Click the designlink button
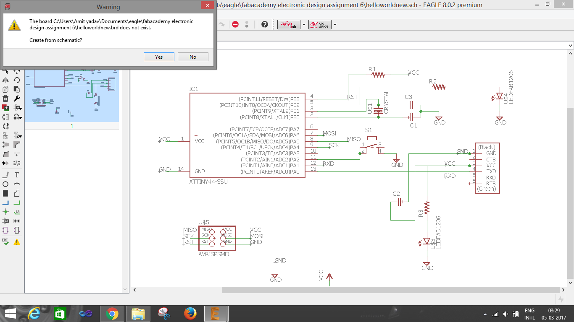Image resolution: width=574 pixels, height=322 pixels. click(289, 24)
